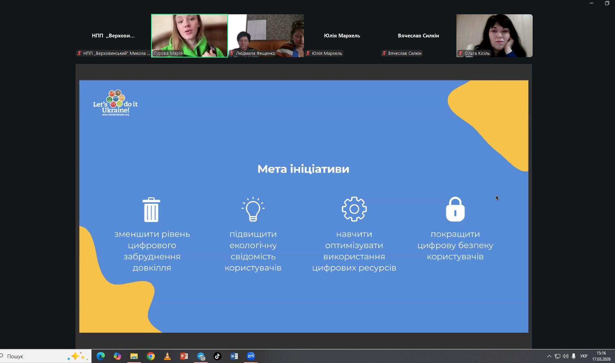Image resolution: width=615 pixels, height=363 pixels.
Task: Click the Copilot taskbar icon
Action: pos(117,356)
